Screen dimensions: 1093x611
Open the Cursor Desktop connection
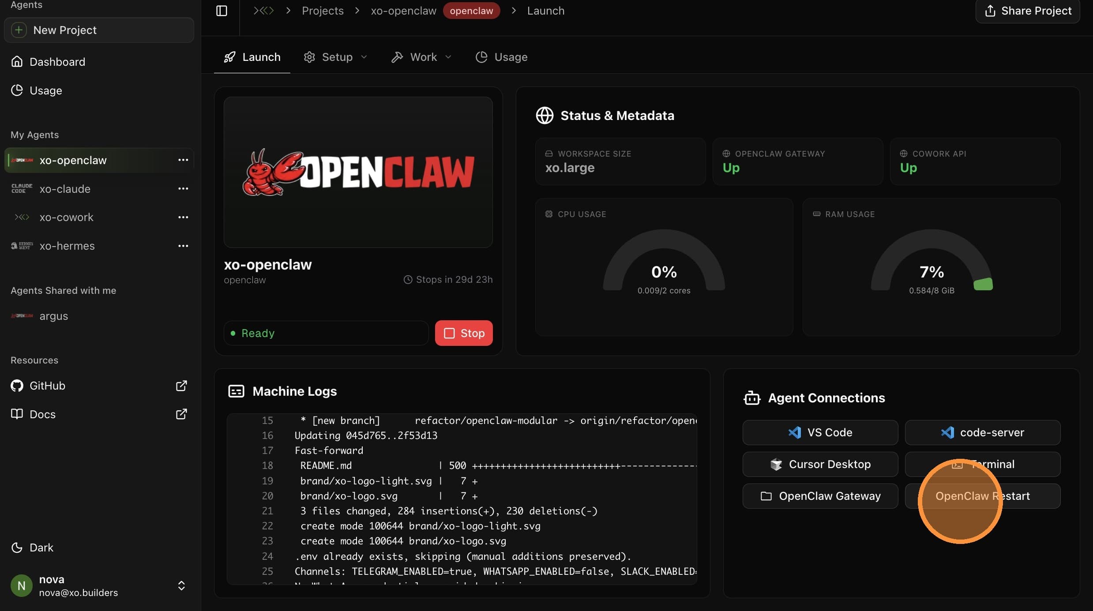point(820,464)
